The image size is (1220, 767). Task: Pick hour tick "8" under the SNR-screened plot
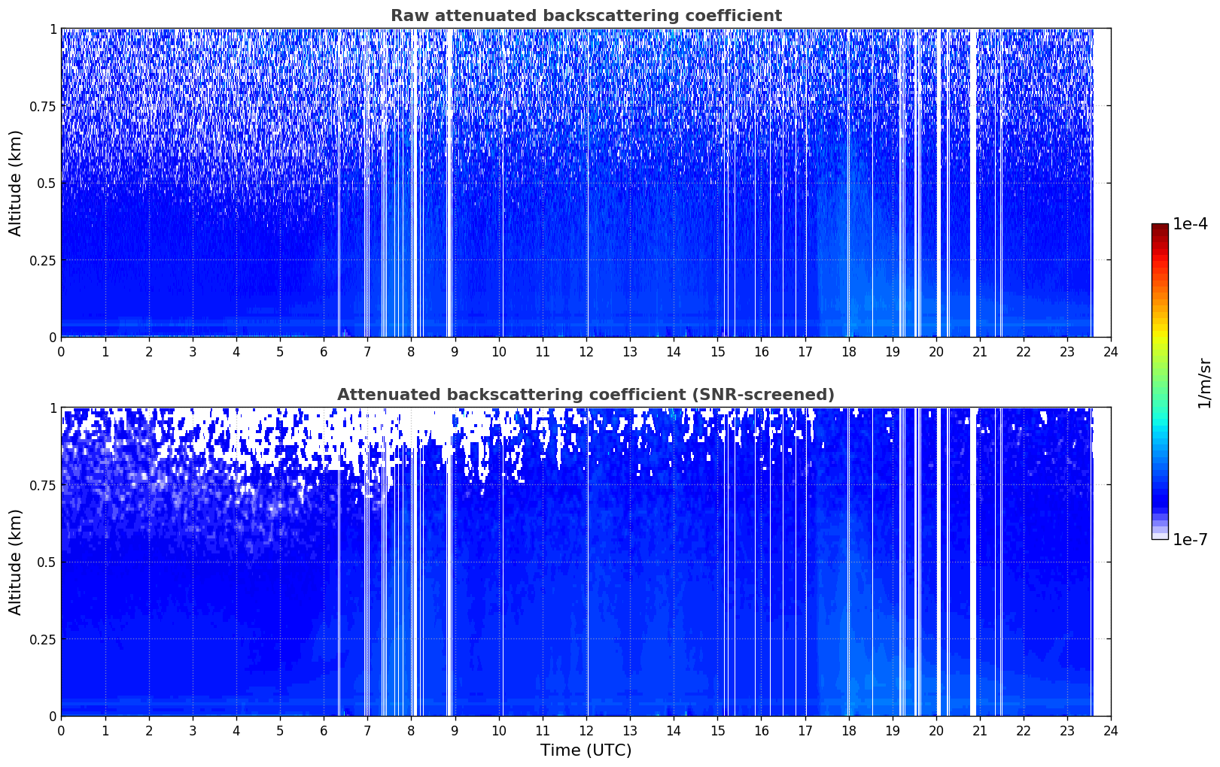click(x=411, y=730)
